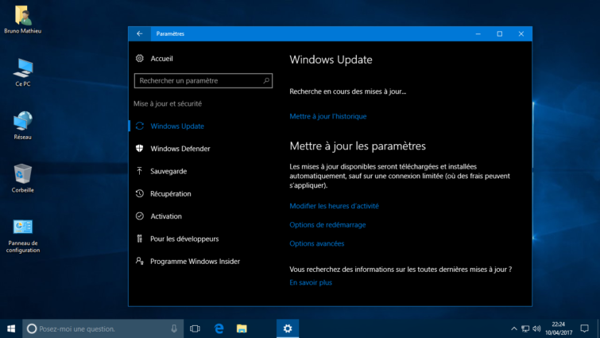
Task: Open Windows Defender settings page
Action: tap(180, 149)
